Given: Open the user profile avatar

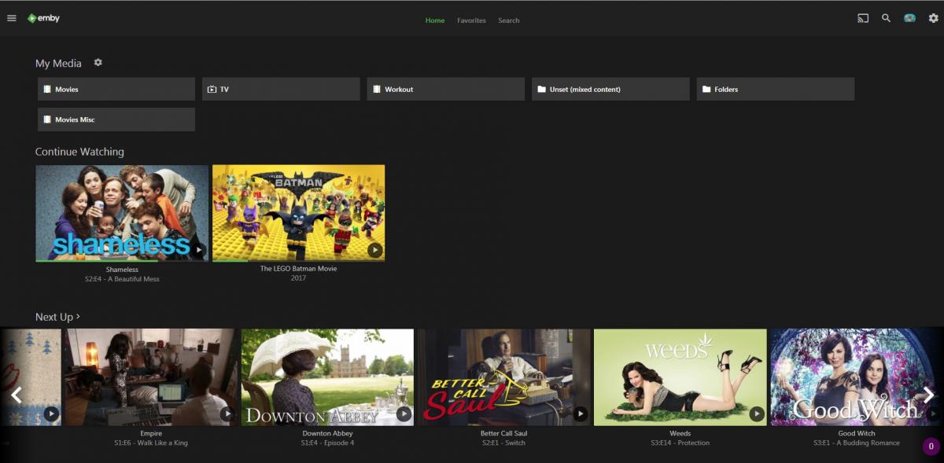Looking at the screenshot, I should 909,18.
